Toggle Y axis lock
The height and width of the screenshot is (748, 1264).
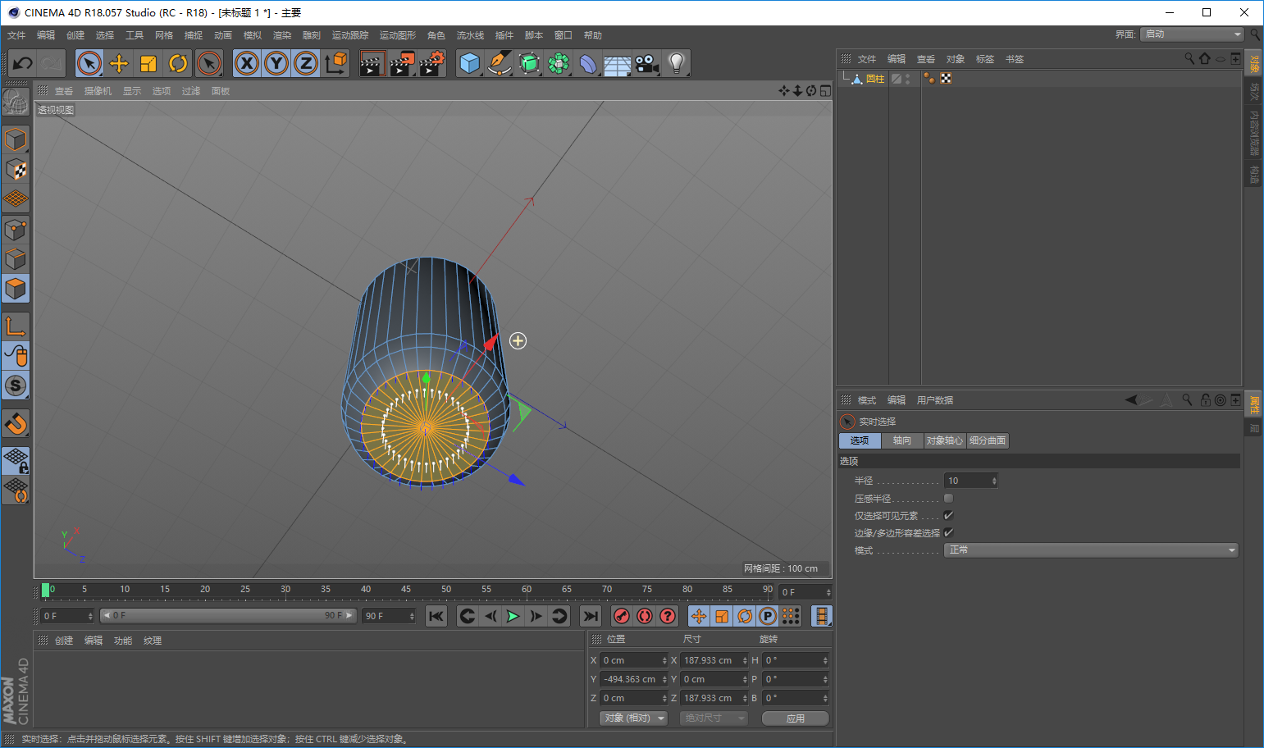pos(276,63)
